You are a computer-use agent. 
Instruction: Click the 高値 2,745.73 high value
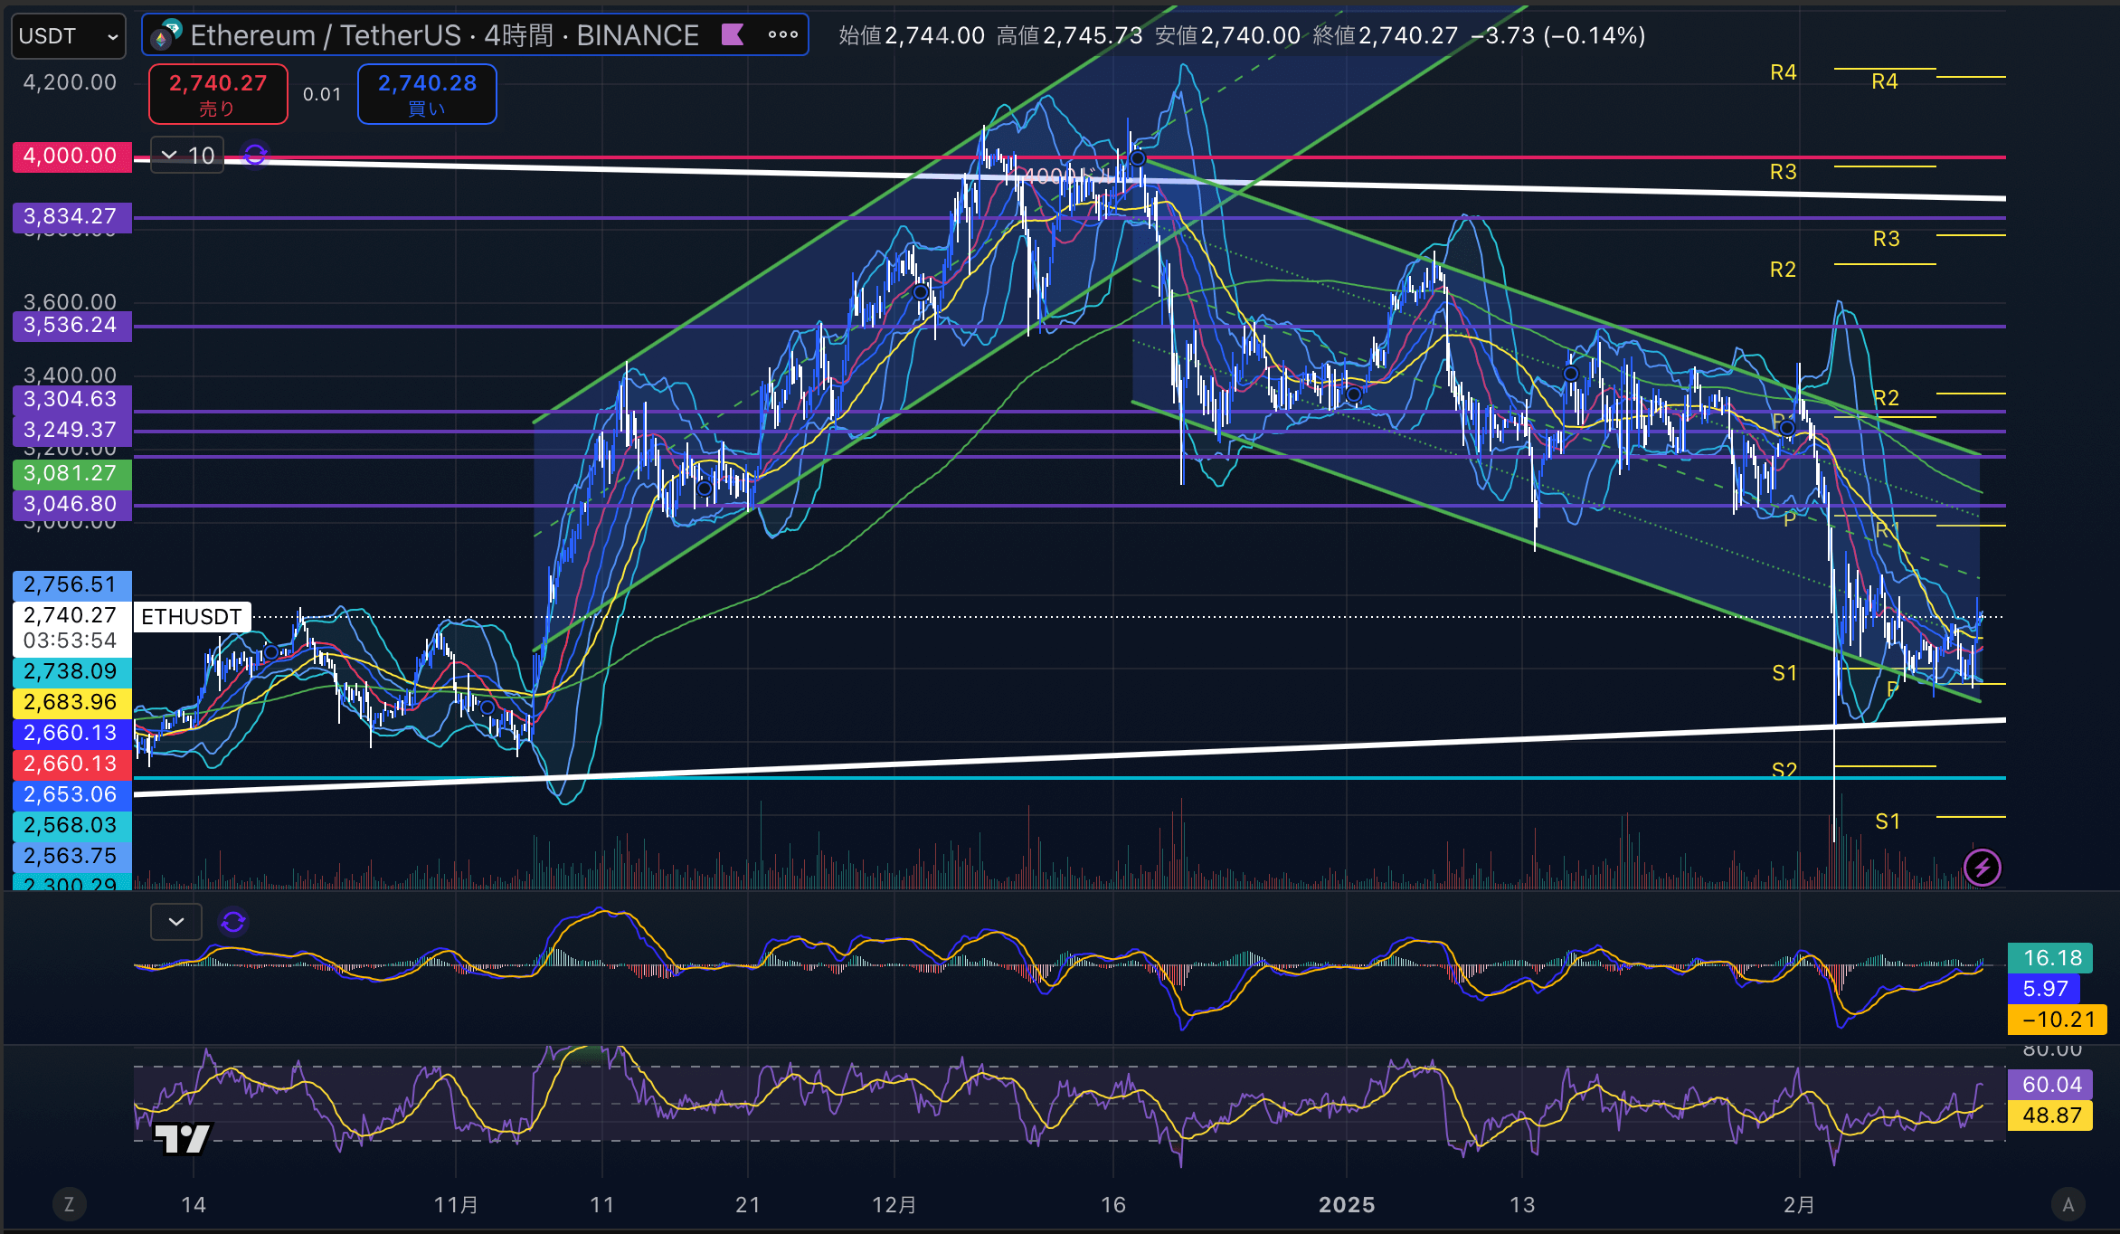pos(1070,35)
